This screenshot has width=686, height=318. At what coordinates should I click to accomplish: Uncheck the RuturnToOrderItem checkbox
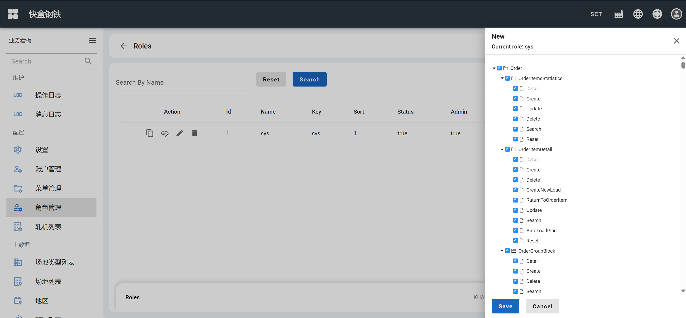point(516,200)
